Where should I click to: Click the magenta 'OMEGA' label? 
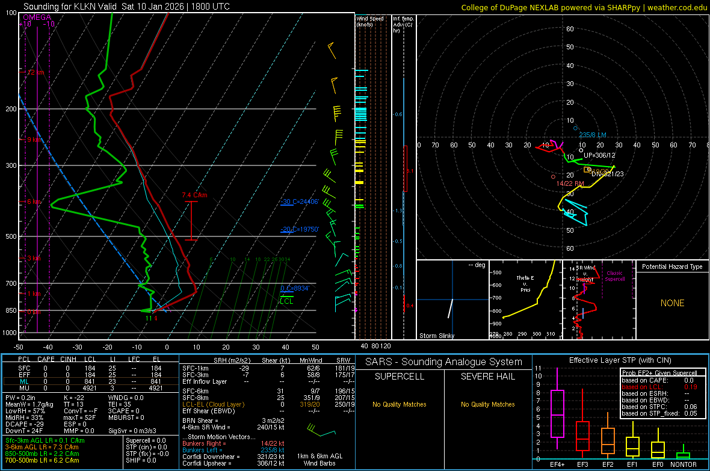pyautogui.click(x=37, y=17)
